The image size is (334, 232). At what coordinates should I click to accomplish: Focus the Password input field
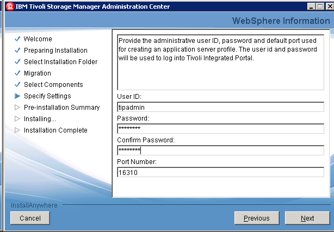(x=220, y=129)
